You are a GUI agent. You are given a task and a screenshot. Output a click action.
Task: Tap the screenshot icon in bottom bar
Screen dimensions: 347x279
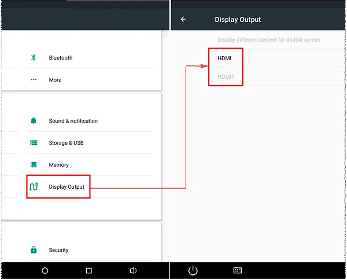pyautogui.click(x=237, y=270)
